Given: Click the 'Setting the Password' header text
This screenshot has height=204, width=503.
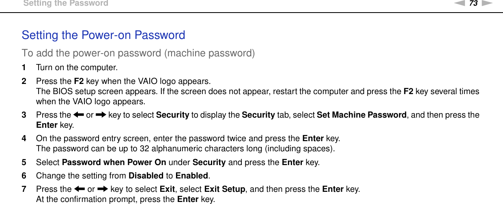Looking at the screenshot, I should click(66, 3).
